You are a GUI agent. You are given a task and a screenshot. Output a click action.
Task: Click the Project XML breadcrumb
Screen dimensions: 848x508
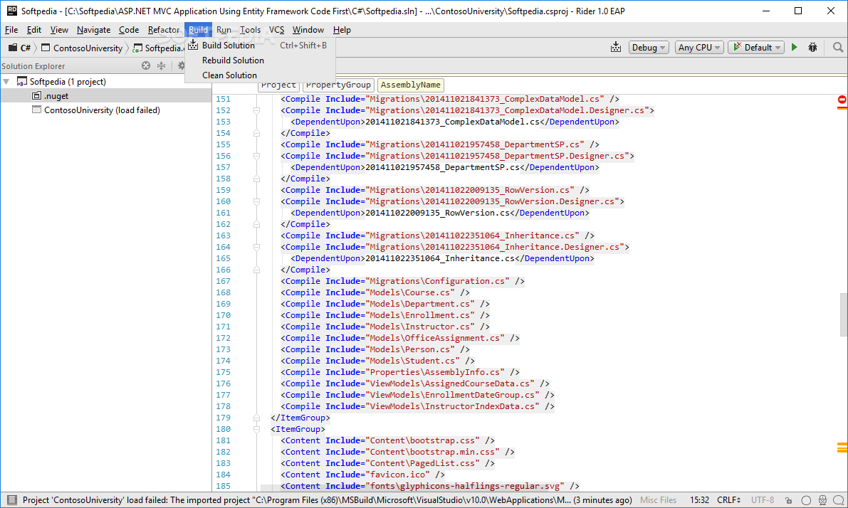tap(278, 85)
